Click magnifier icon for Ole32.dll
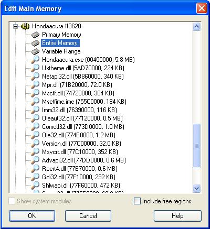The image size is (211, 229). [x=35, y=135]
